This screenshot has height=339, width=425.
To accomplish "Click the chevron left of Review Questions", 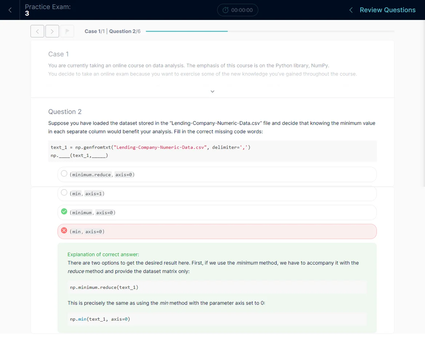I will 351,10.
